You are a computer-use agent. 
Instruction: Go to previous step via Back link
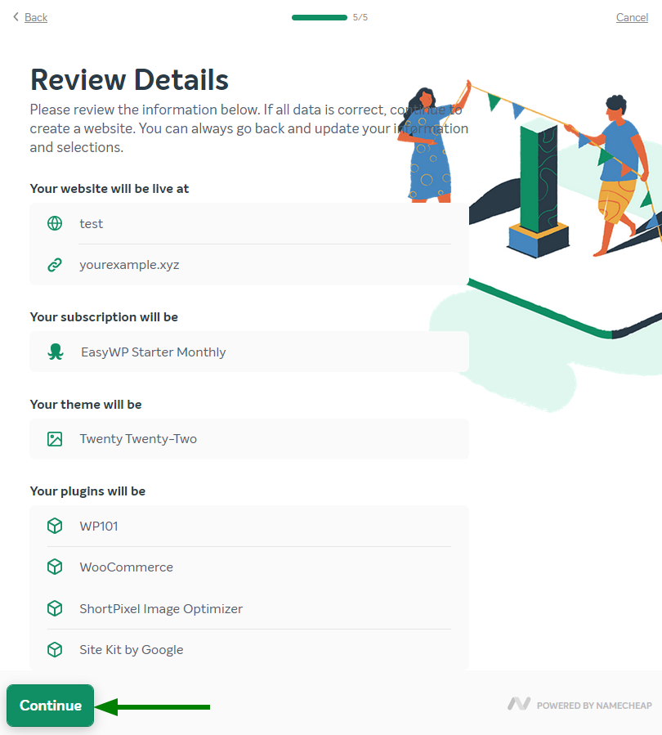[36, 17]
